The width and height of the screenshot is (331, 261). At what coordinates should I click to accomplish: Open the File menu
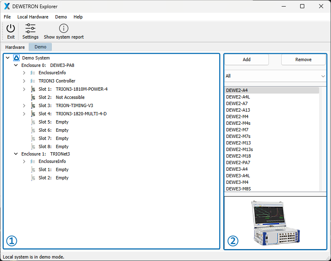[7, 17]
